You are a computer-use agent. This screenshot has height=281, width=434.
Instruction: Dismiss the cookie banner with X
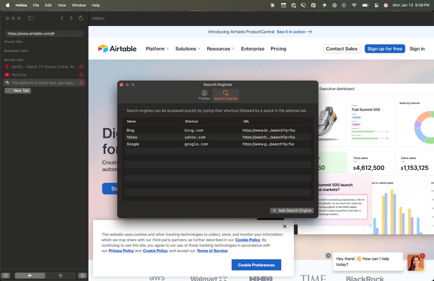coord(285,226)
